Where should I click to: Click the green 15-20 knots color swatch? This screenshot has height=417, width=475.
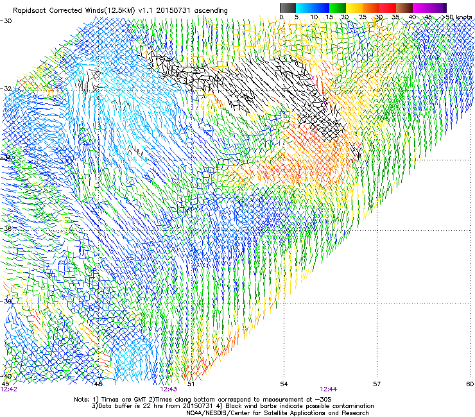coord(338,8)
